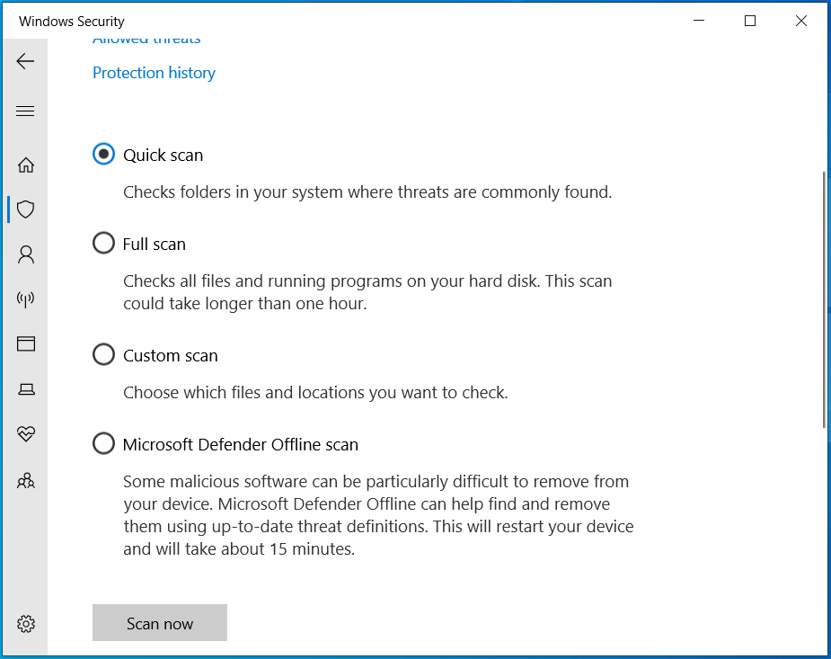Open the partially hidden Allowed threats link
The image size is (831, 659).
[146, 40]
